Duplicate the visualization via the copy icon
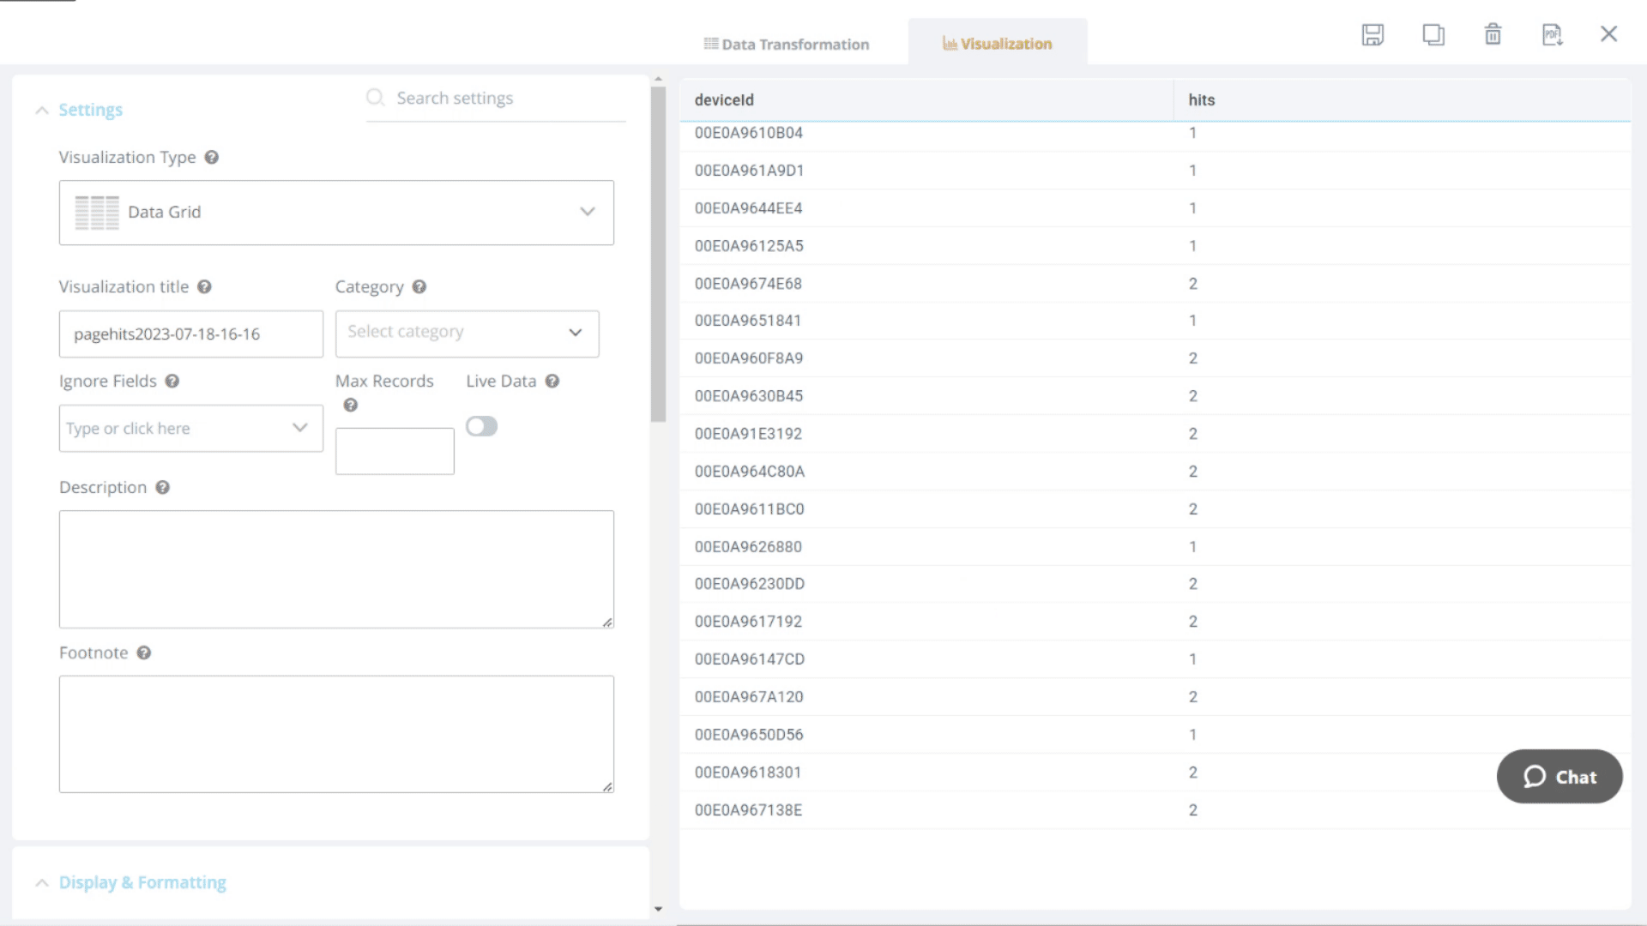The image size is (1647, 926). point(1433,34)
